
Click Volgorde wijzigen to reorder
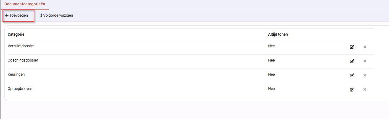point(57,15)
